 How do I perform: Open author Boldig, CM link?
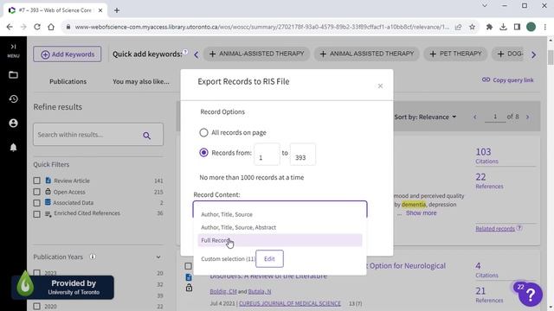coord(223,291)
